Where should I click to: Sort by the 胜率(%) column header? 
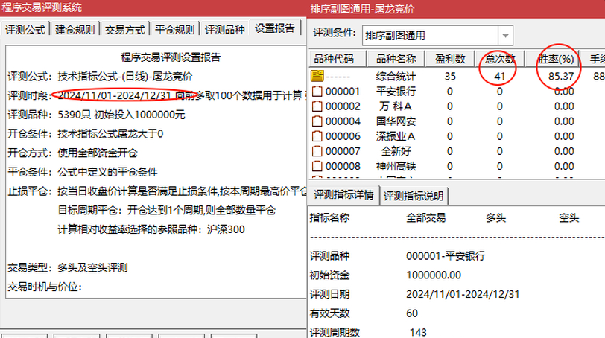click(x=555, y=59)
